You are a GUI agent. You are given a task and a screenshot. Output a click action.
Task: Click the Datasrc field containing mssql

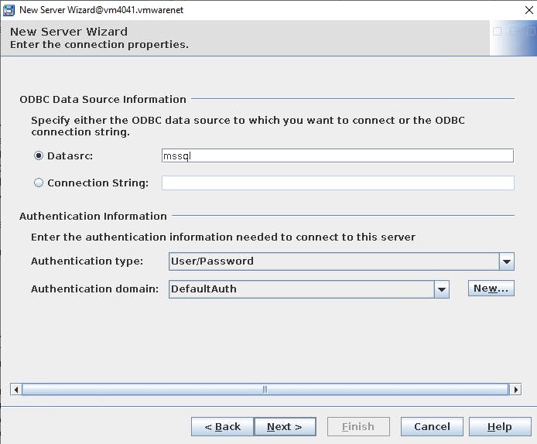point(337,155)
